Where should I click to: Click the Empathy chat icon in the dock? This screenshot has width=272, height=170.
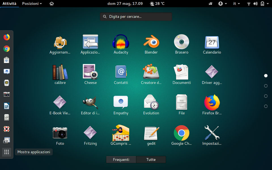pyautogui.click(x=7, y=71)
